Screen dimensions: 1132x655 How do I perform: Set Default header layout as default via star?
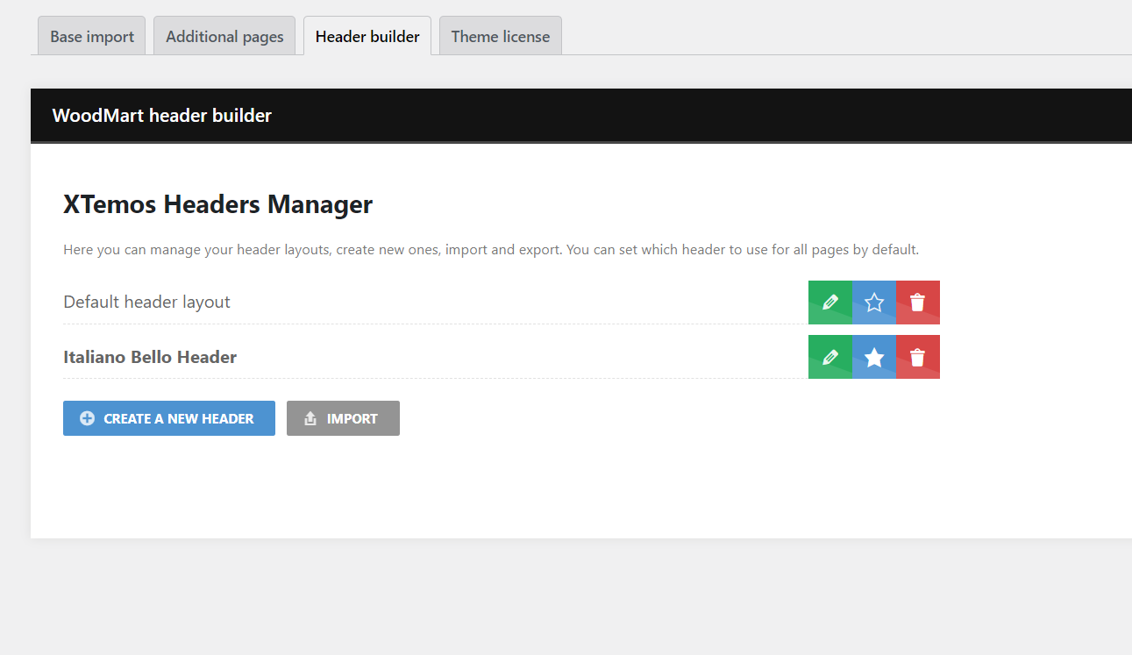click(874, 303)
